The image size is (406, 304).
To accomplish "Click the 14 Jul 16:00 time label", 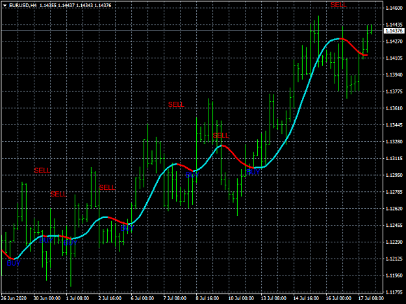I will (306, 298).
